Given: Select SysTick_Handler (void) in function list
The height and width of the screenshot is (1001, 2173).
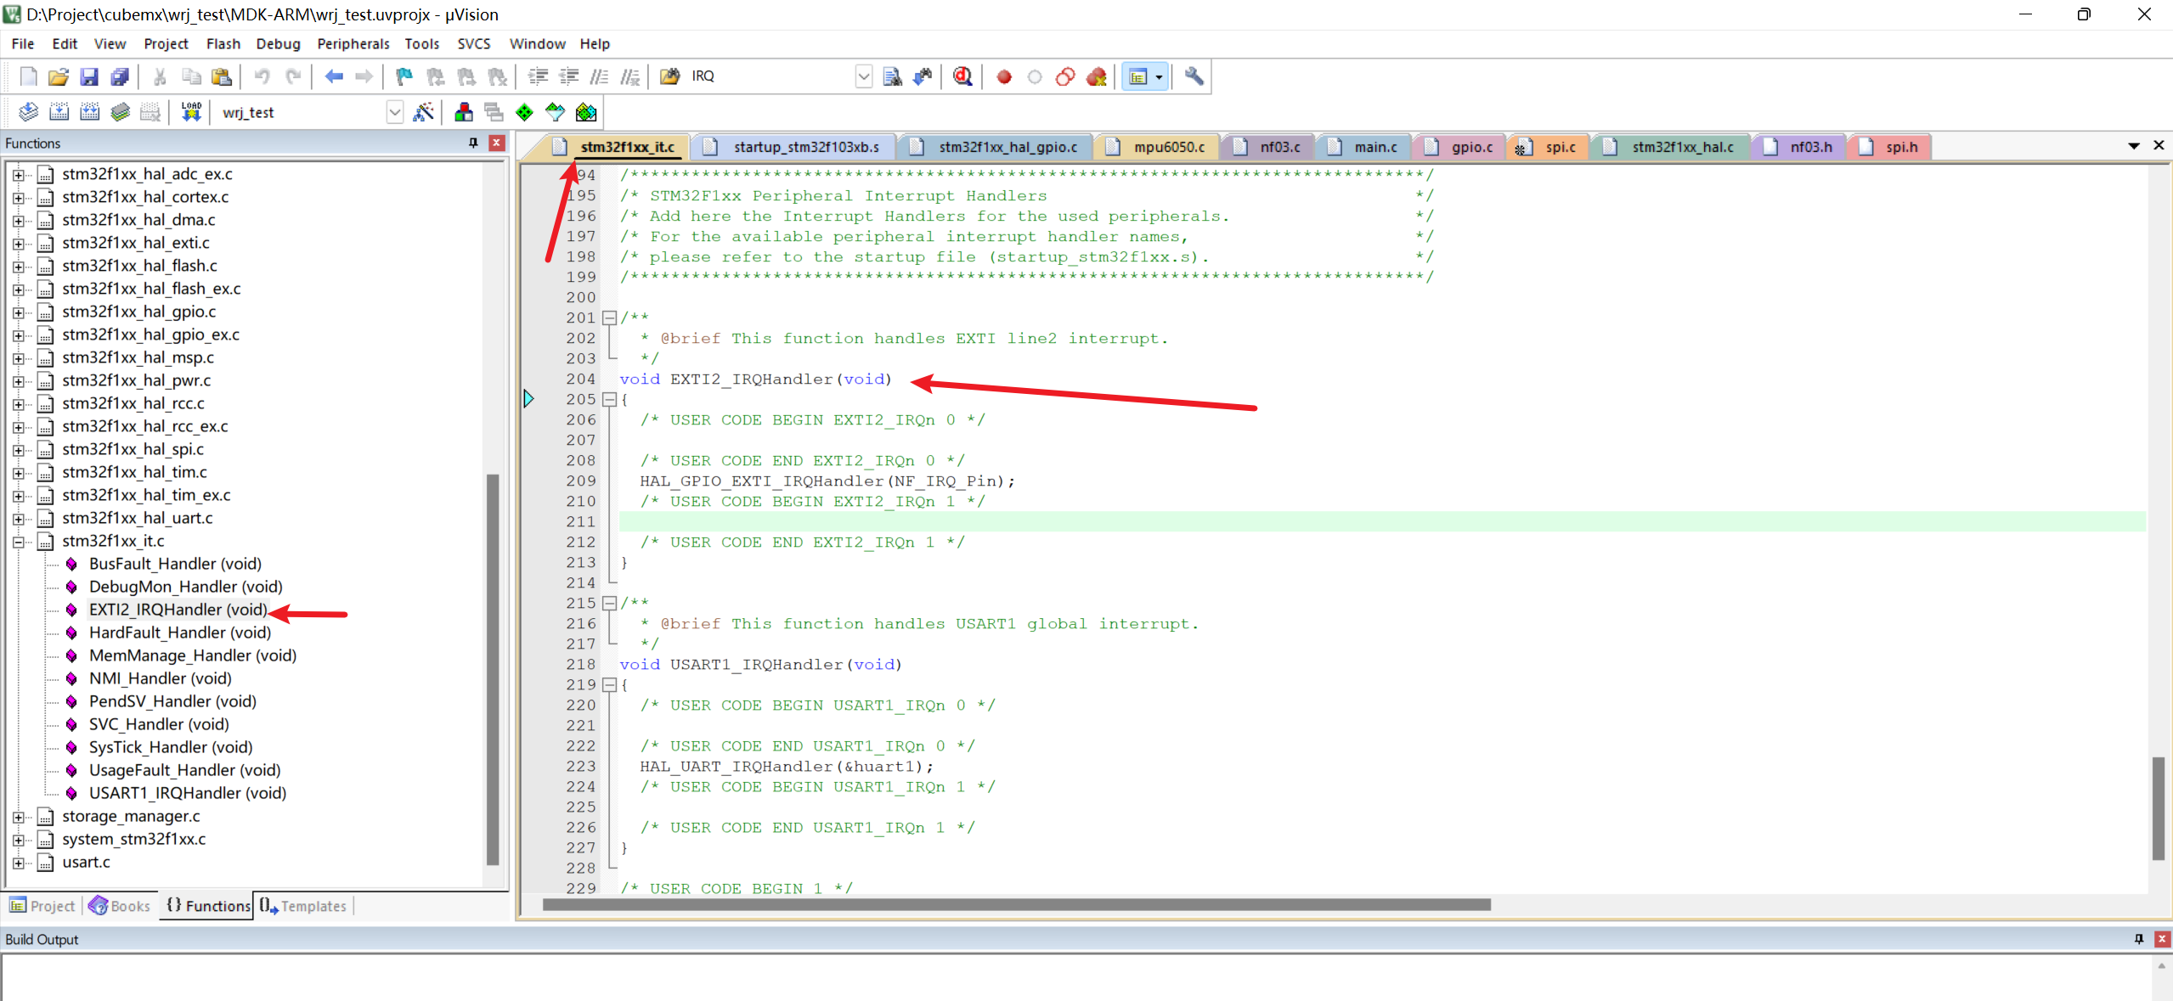Looking at the screenshot, I should point(171,747).
